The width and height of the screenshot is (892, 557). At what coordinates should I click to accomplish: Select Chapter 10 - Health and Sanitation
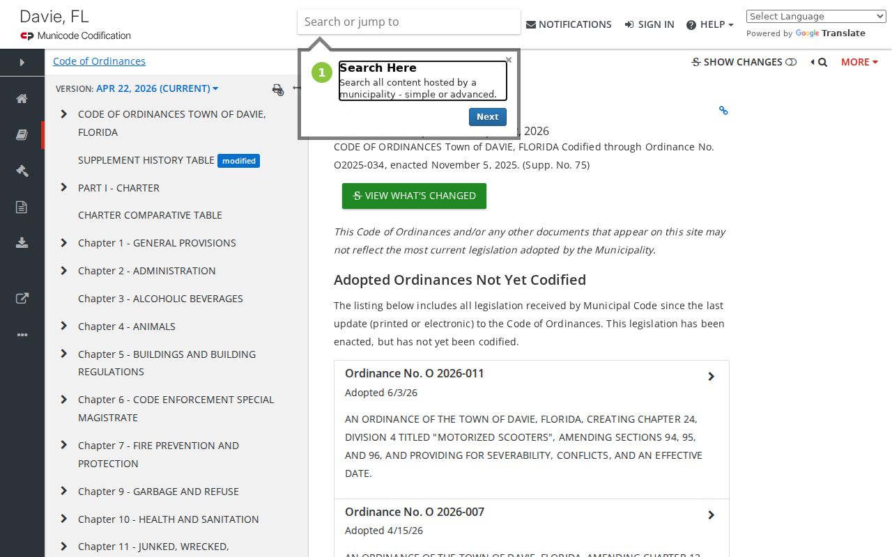[168, 519]
